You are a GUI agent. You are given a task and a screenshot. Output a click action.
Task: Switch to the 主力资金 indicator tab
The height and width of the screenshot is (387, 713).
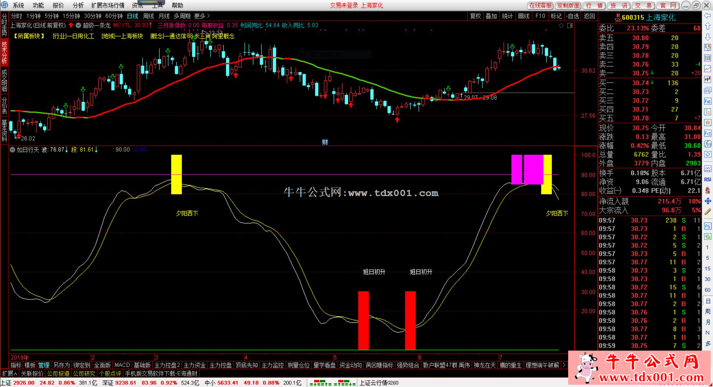195,365
